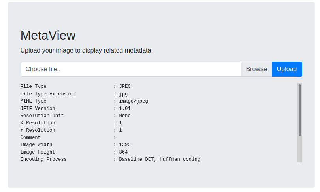Click the metadata output scrollbar thumb
Viewport: 320px width, 192px height.
click(x=299, y=110)
